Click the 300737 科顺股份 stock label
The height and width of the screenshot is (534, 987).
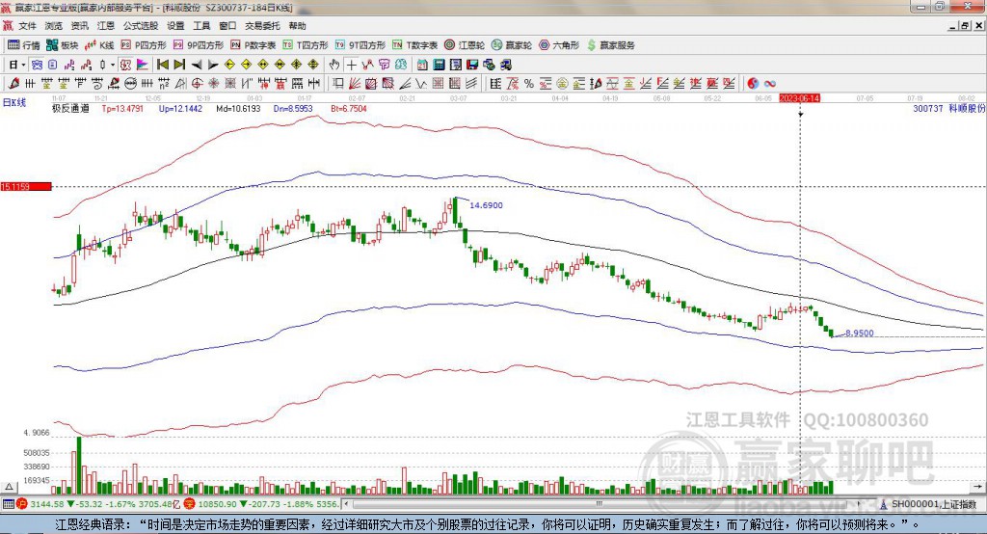[x=949, y=108]
